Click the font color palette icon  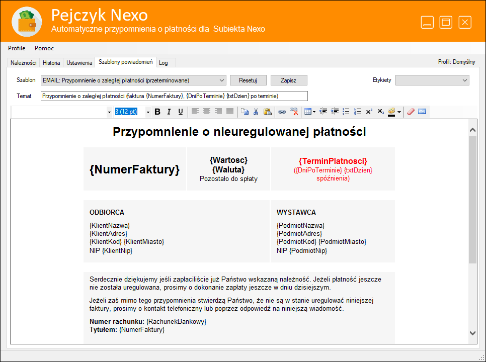pos(391,112)
